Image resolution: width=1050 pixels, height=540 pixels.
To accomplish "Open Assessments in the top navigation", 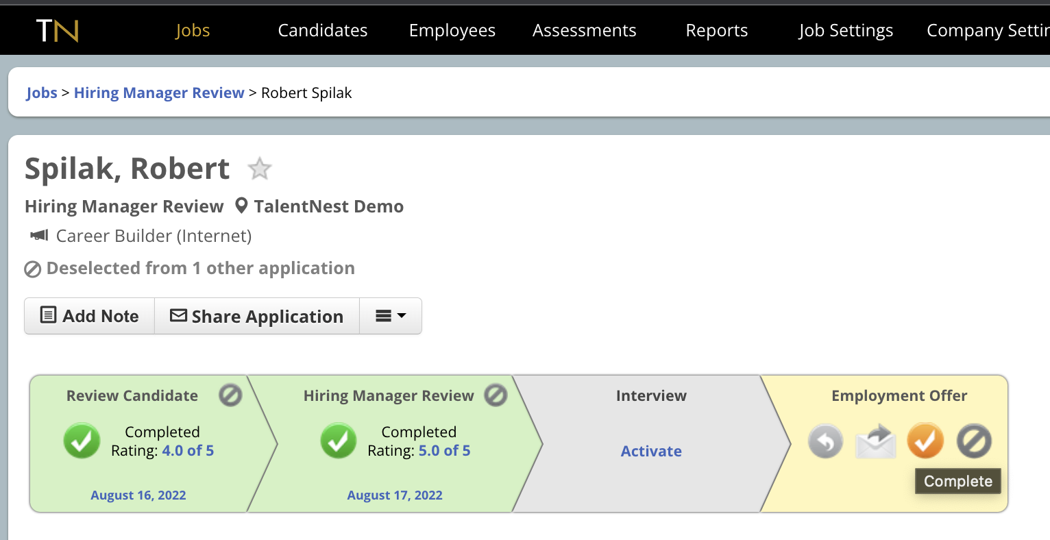I will click(585, 30).
